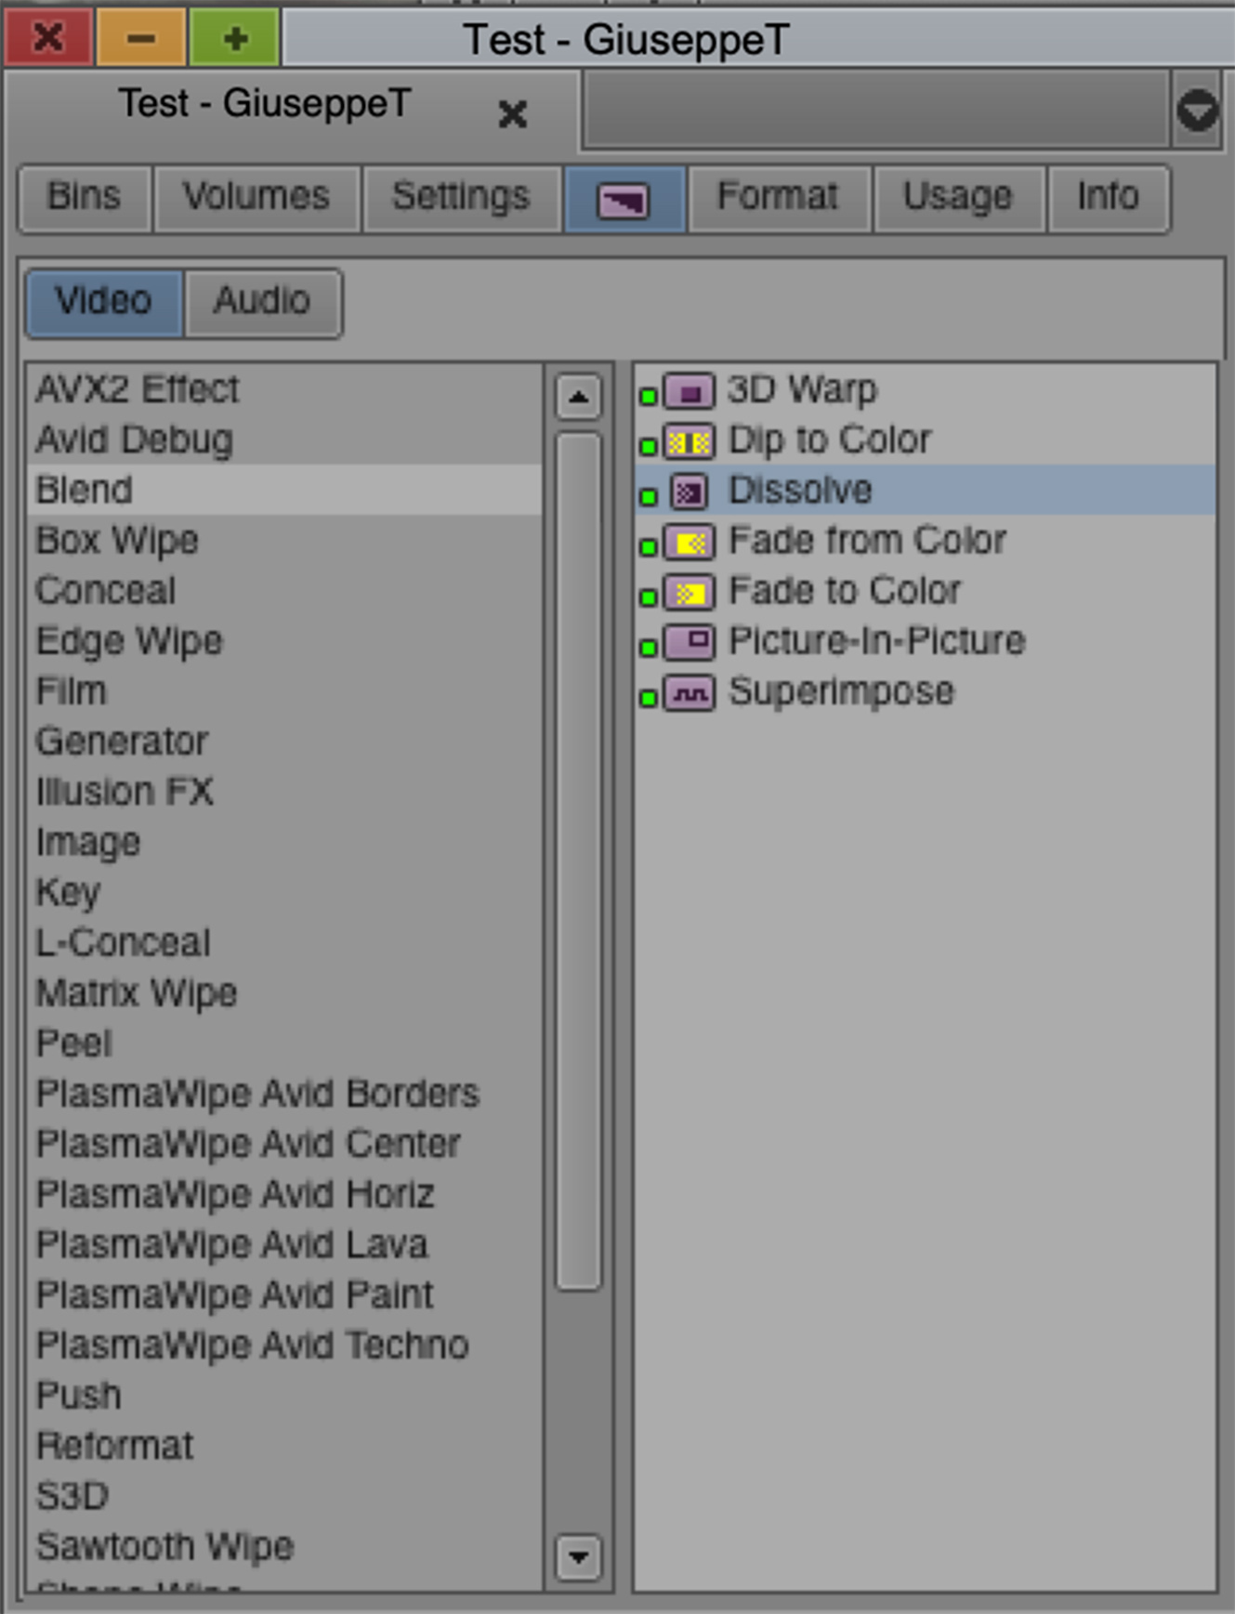The width and height of the screenshot is (1235, 1614).
Task: Switch to Audio effects
Action: click(262, 302)
